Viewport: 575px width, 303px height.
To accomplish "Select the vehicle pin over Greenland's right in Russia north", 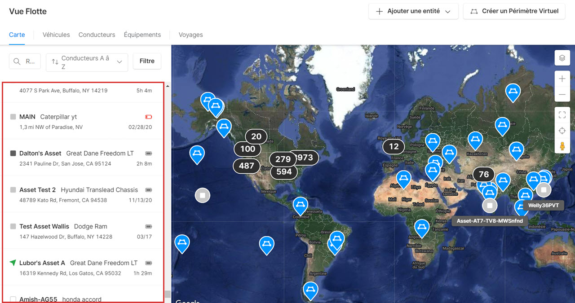I will tap(513, 93).
